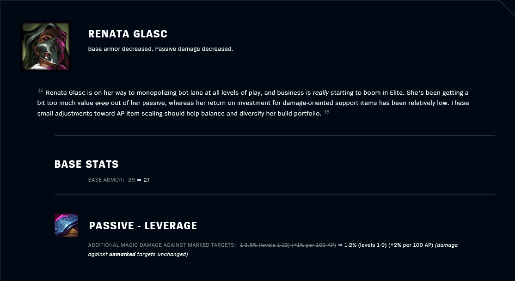Click the struck-through old passive damage values
Image resolution: width=515 pixels, height=281 pixels.
point(288,245)
